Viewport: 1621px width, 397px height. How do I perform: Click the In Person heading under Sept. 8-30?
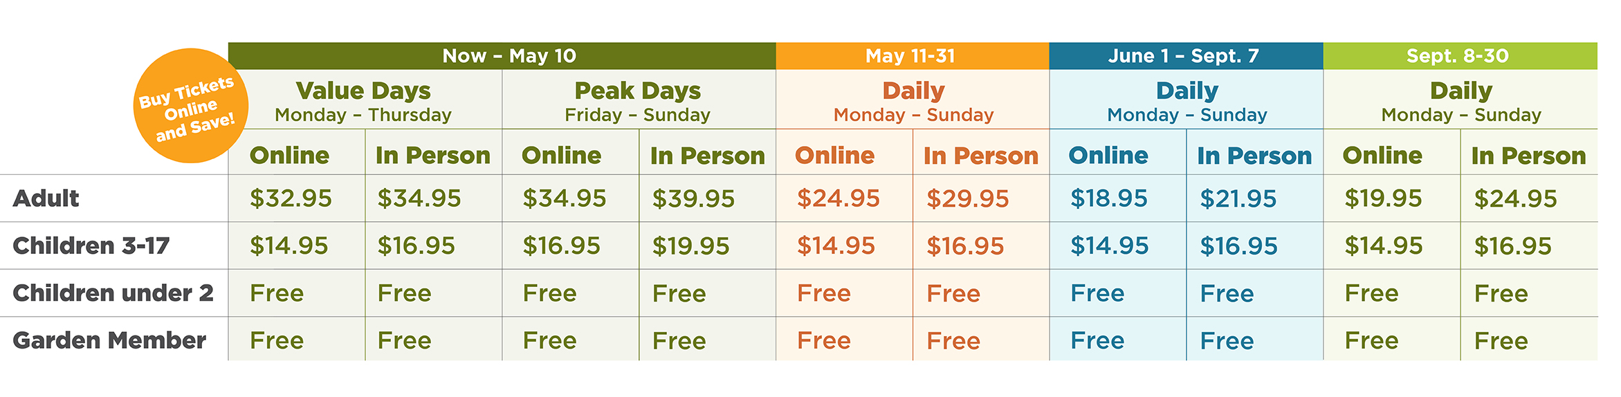pyautogui.click(x=1528, y=156)
